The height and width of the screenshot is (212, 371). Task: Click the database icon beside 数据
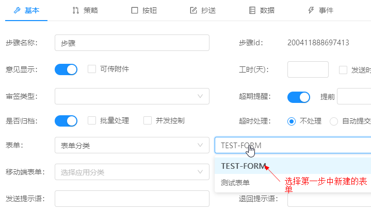click(252, 10)
